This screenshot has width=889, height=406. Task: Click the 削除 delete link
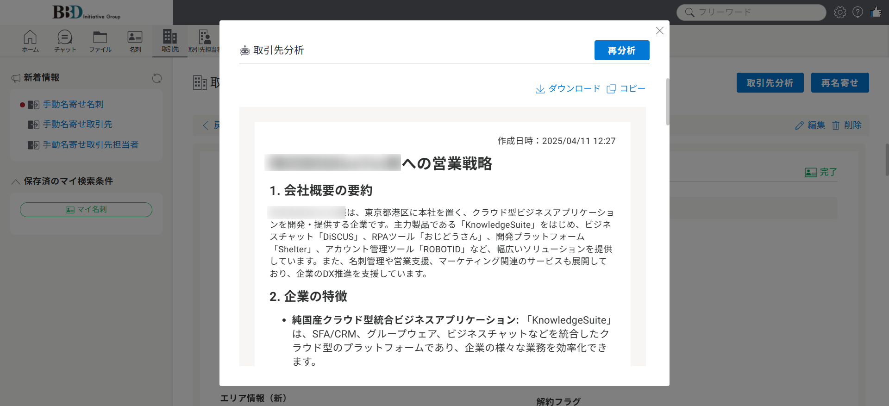click(847, 125)
